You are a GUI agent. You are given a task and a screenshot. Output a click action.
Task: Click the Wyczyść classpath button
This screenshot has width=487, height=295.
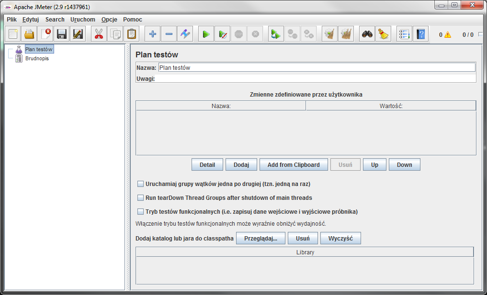click(341, 238)
